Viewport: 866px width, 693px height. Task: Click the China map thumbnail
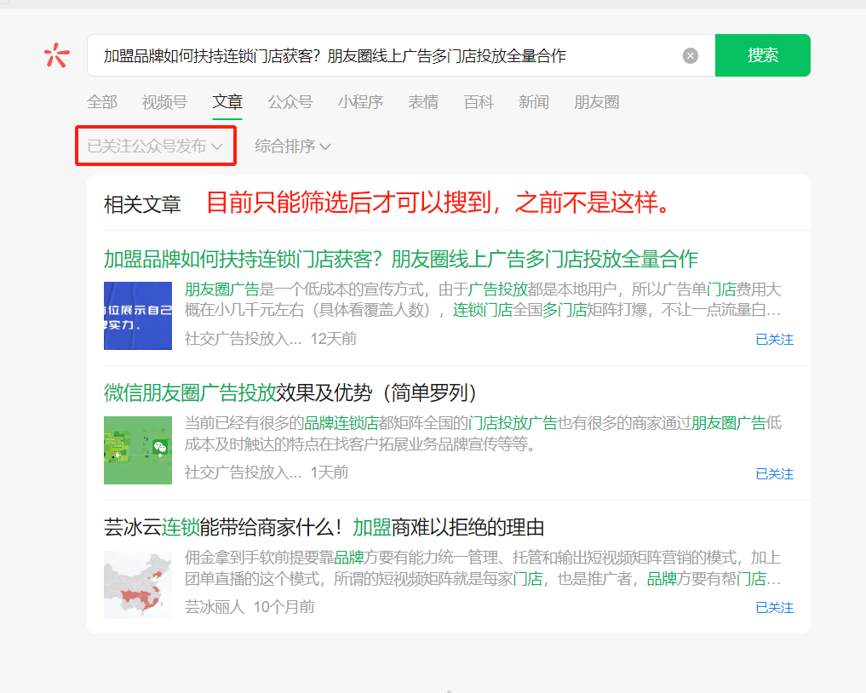(138, 585)
